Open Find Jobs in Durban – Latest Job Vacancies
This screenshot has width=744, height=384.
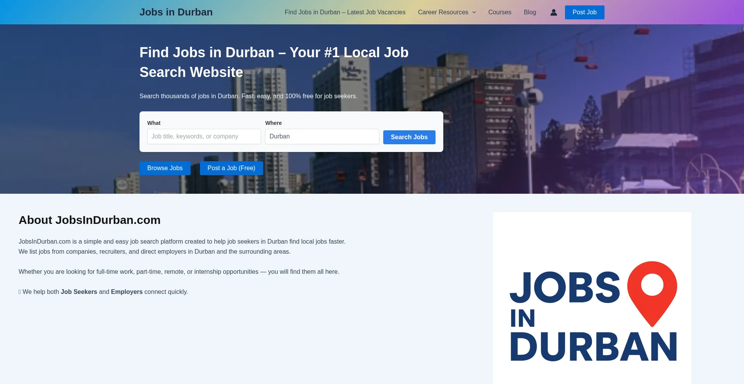tap(345, 12)
